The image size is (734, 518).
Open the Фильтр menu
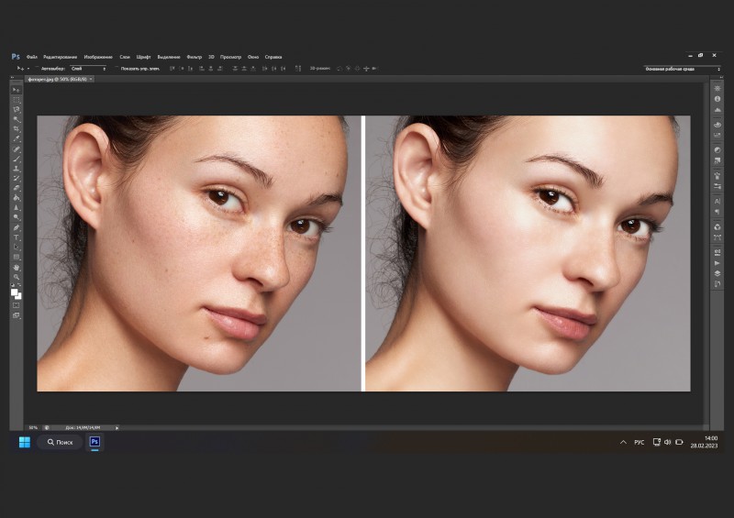click(x=195, y=57)
